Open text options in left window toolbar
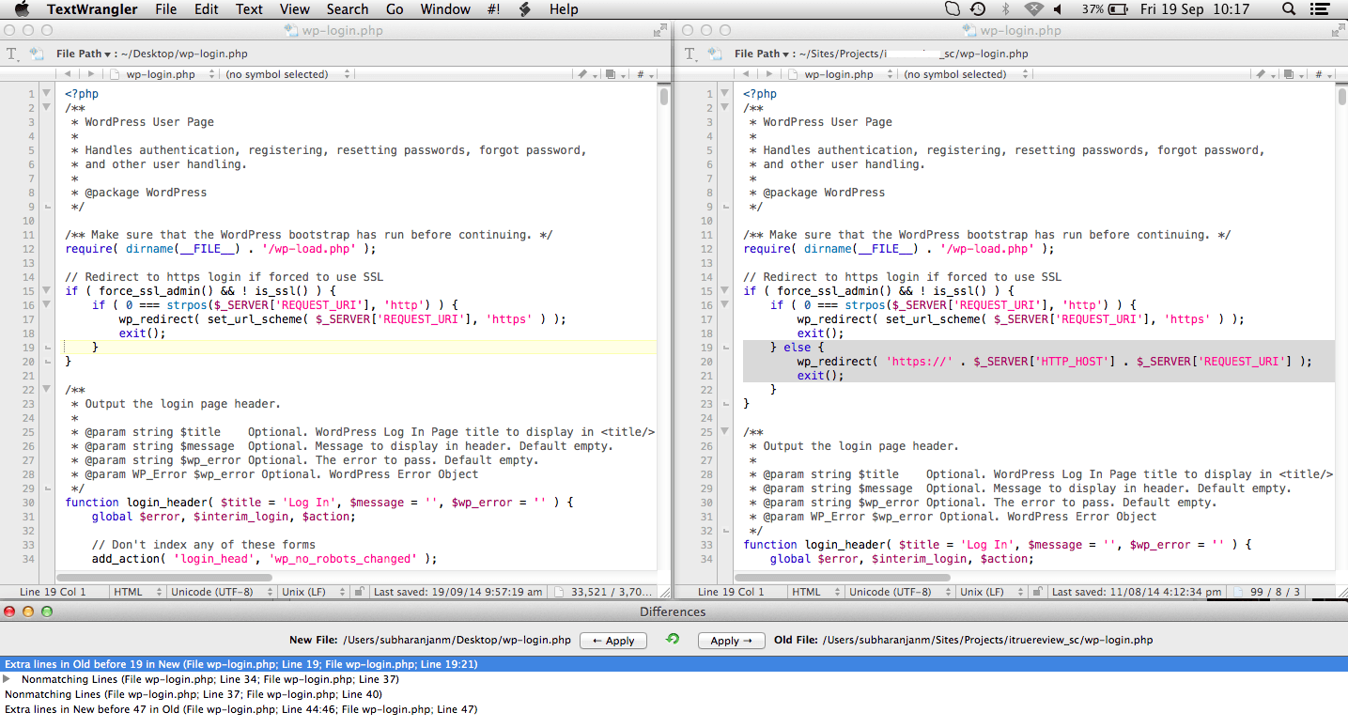This screenshot has width=1348, height=728. [x=14, y=54]
